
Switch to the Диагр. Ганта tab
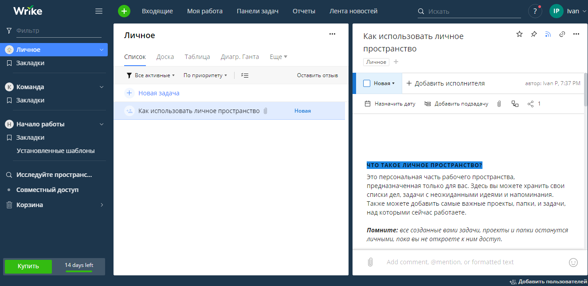[240, 57]
